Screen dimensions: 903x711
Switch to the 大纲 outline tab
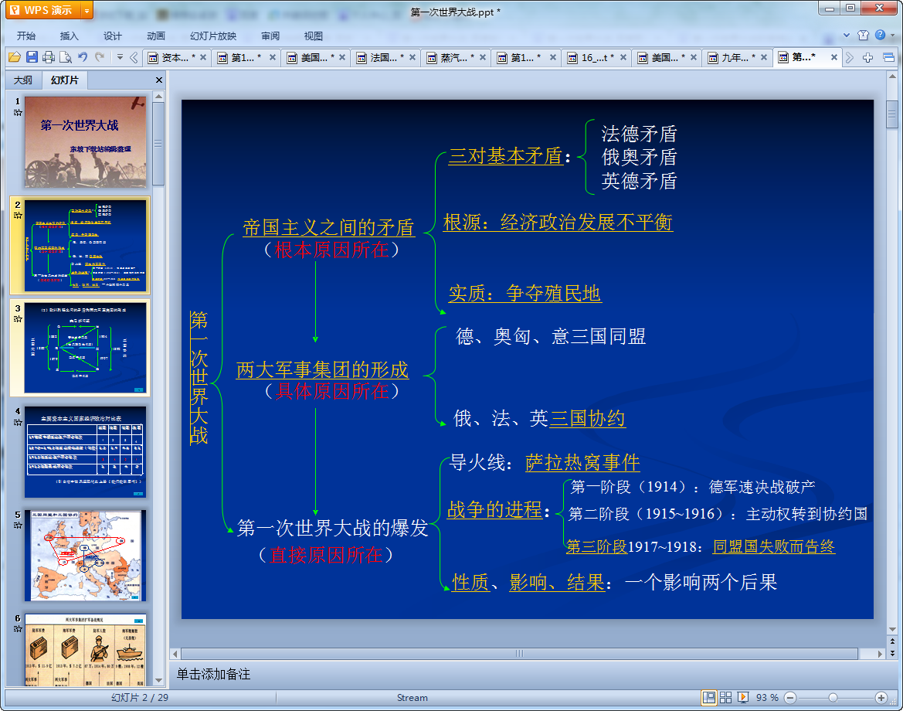tap(23, 80)
